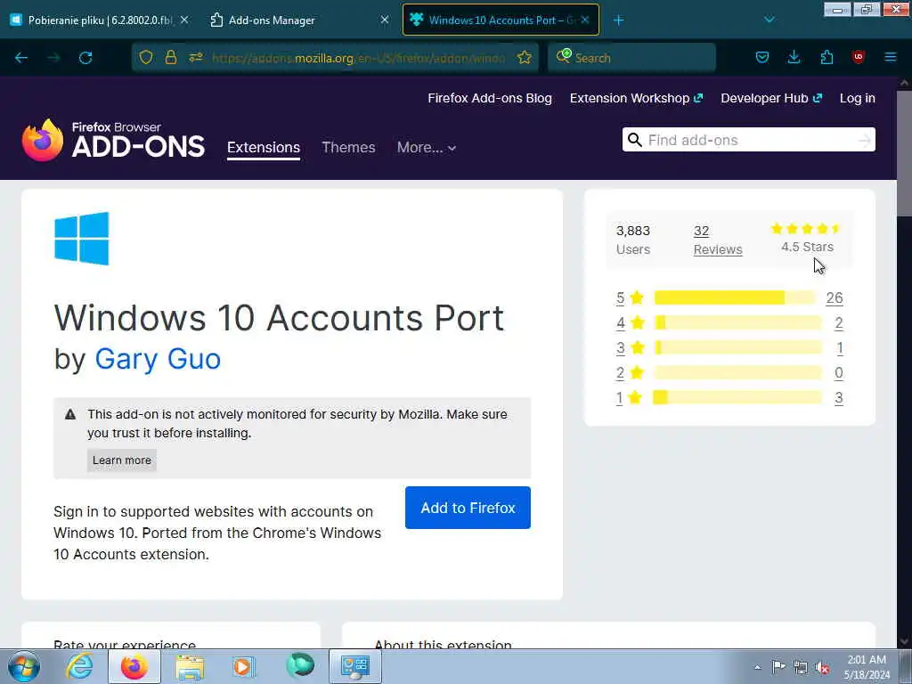Click the Windows logo add-on icon
The image size is (912, 684).
click(x=81, y=239)
